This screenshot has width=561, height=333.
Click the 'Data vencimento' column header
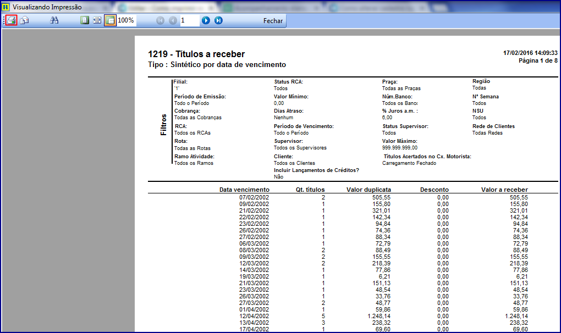pos(244,190)
